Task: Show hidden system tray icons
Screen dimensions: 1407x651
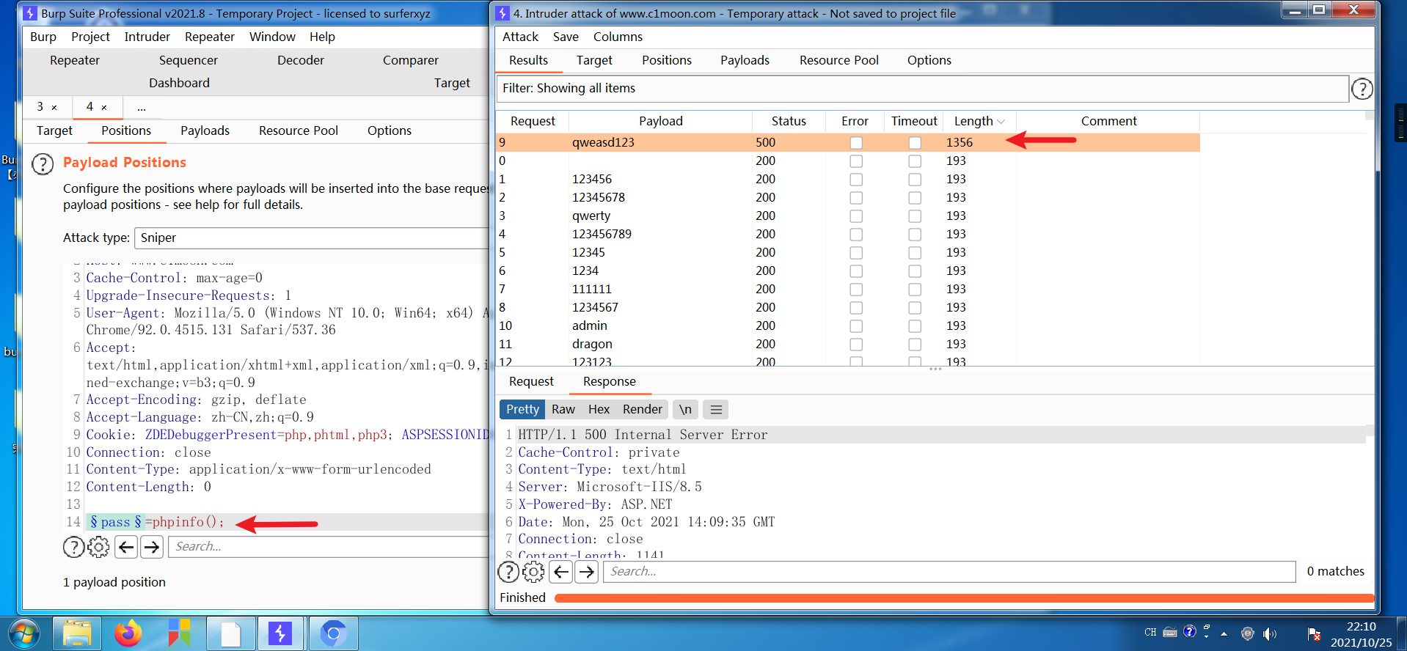Action: click(1224, 633)
